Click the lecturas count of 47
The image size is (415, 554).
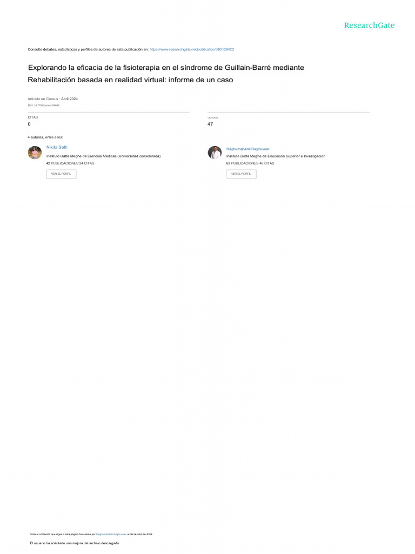(210, 124)
